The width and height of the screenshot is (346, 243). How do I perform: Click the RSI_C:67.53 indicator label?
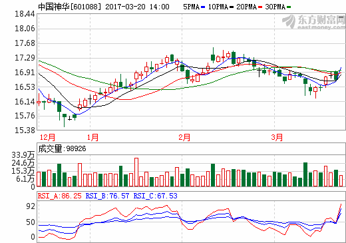coord(156,196)
